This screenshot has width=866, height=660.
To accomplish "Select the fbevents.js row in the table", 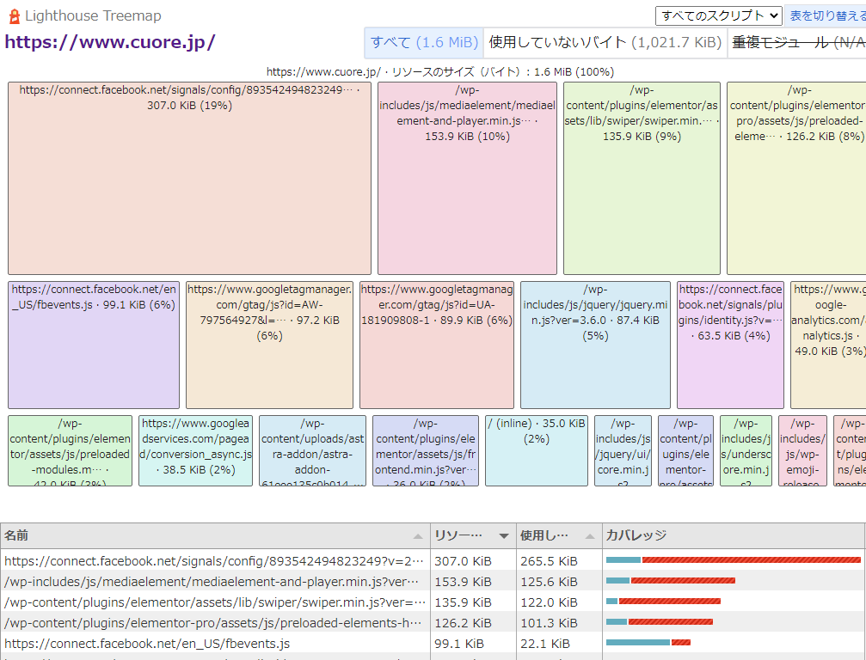I will (x=215, y=644).
